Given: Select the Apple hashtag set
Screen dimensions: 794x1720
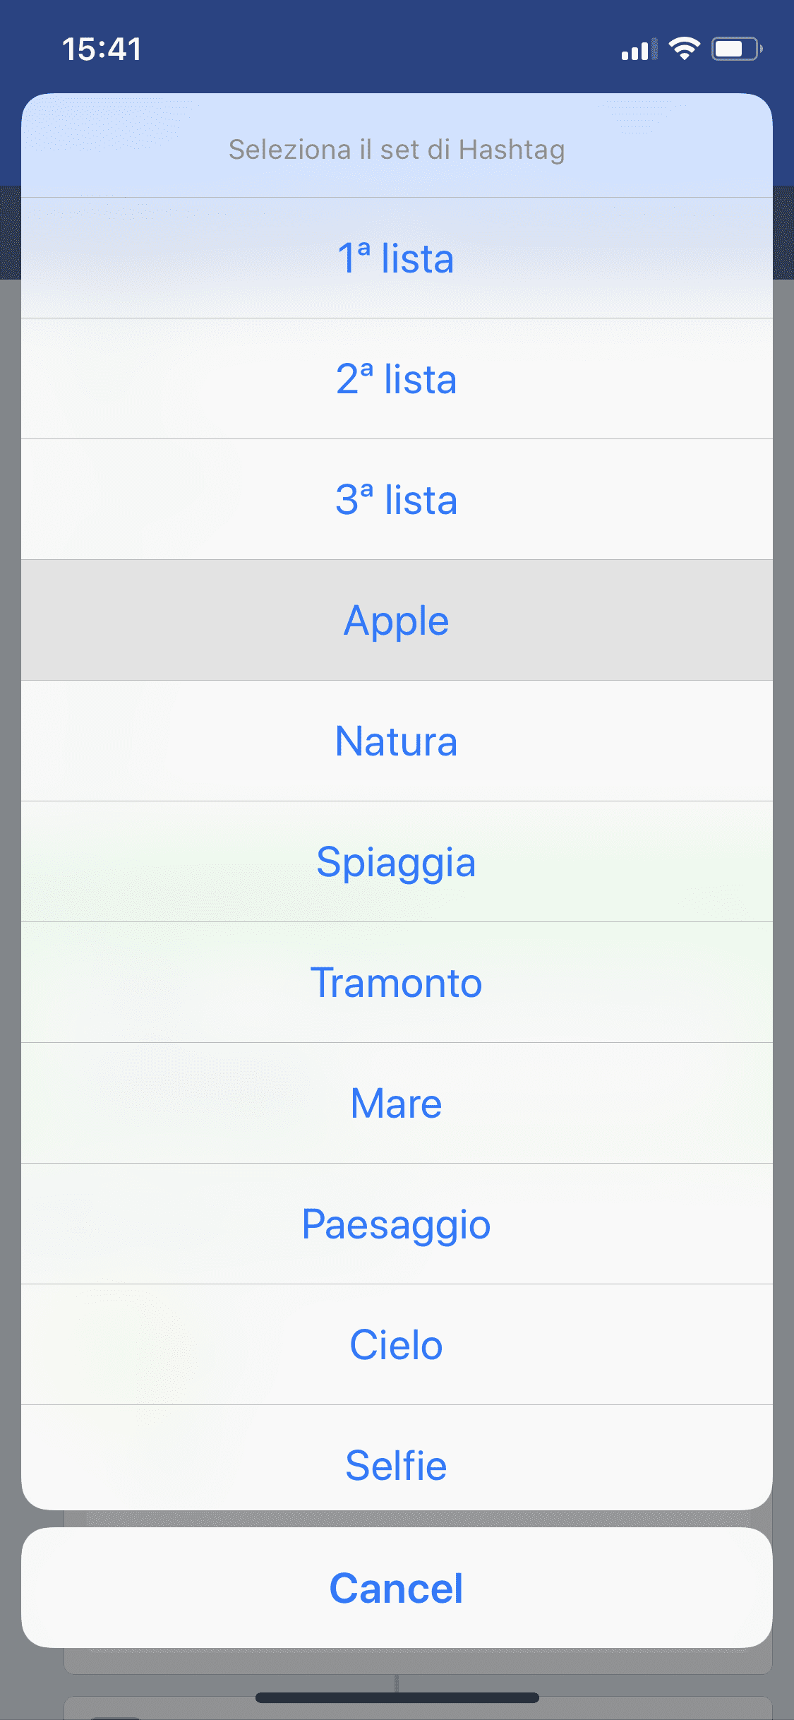Looking at the screenshot, I should pos(396,621).
